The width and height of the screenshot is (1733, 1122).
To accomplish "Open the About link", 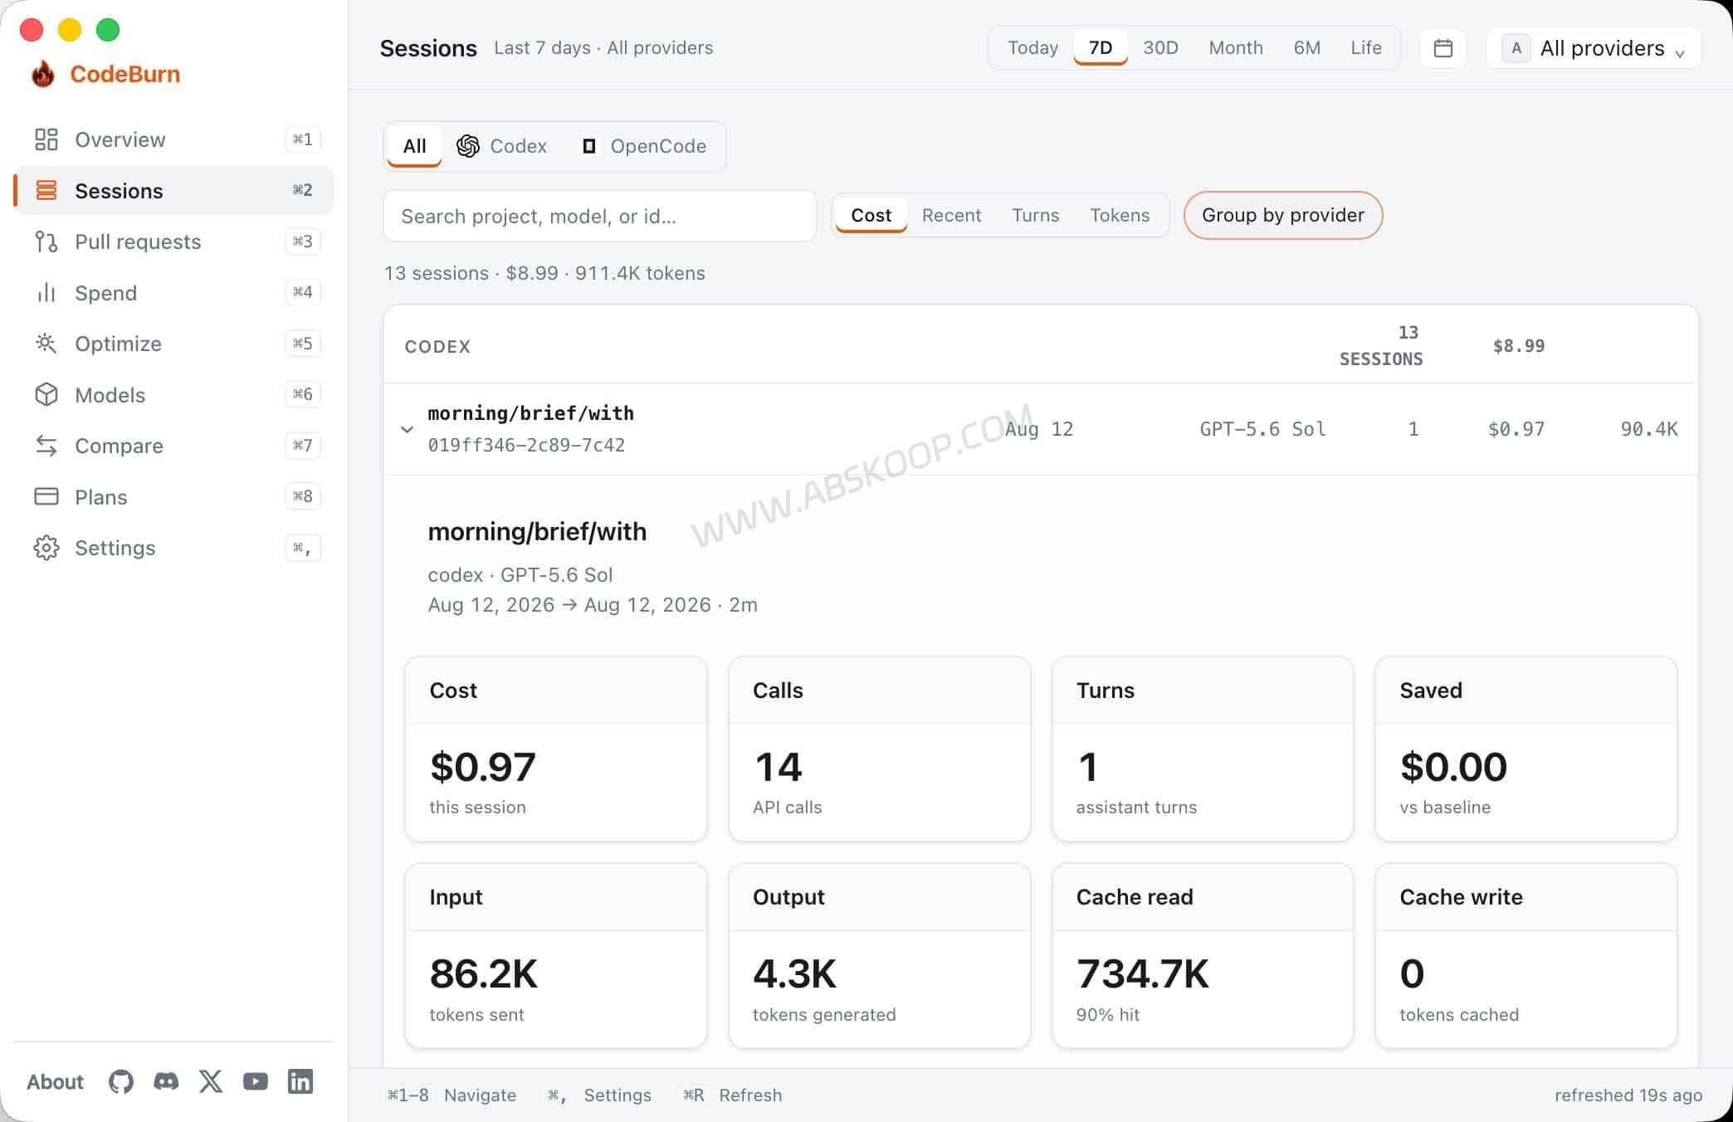I will 56,1081.
